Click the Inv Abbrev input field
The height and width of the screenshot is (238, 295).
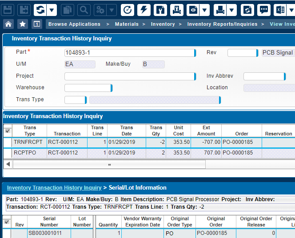click(264, 76)
